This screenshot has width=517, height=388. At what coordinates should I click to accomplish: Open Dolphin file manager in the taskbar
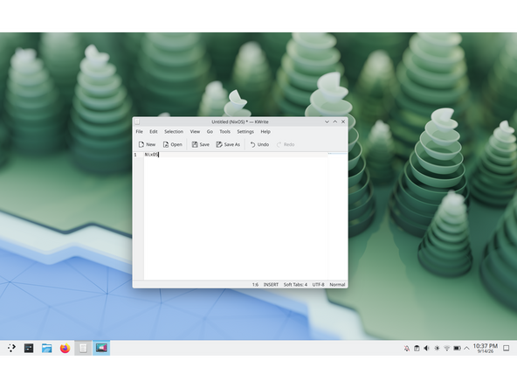[x=47, y=348]
